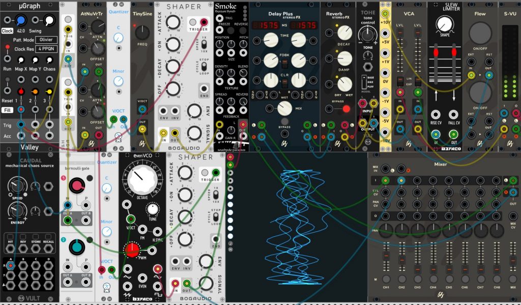Click the evenVCO FM input jack
The height and width of the screenshot is (305, 521).
(x=142, y=230)
